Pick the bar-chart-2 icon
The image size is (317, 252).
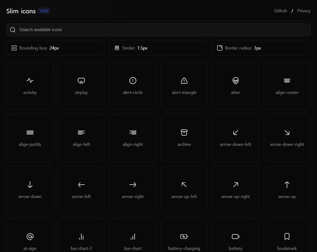[x=81, y=236]
